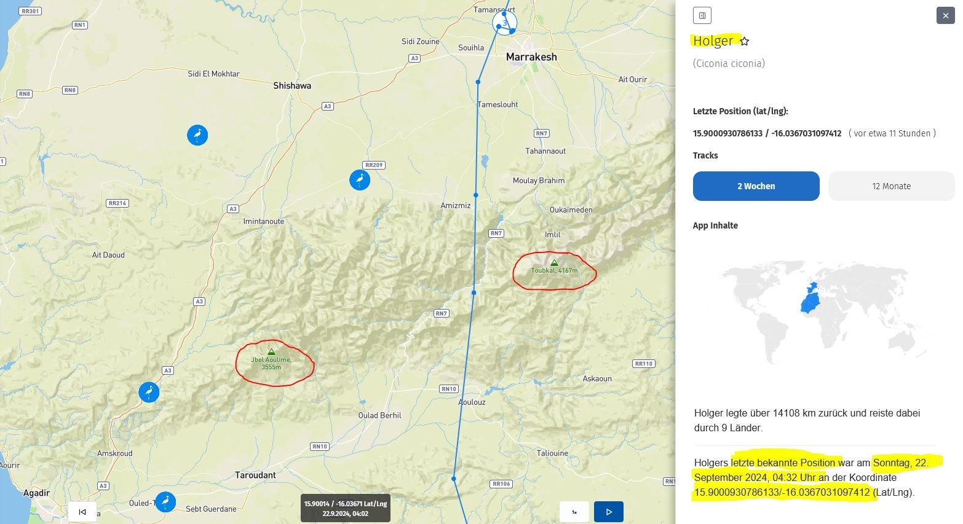Change the 1x playback speed
This screenshot has width=963, height=524.
coord(574,512)
